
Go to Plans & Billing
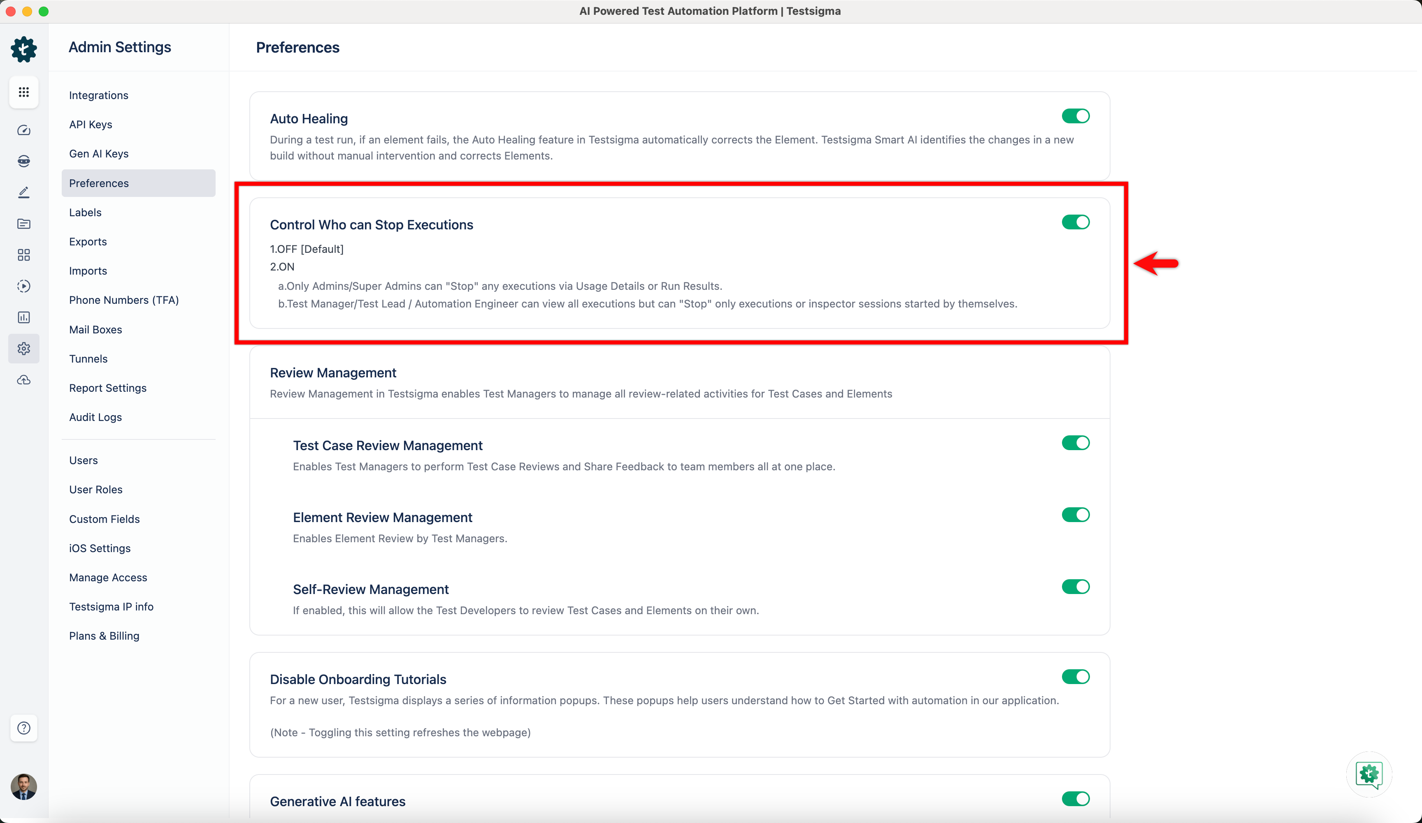[104, 636]
